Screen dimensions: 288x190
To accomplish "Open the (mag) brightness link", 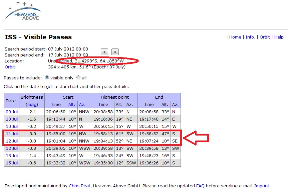I will point(32,104).
